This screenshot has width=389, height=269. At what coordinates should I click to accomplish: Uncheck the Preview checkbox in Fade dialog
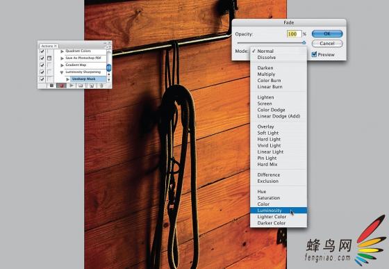pyautogui.click(x=314, y=54)
